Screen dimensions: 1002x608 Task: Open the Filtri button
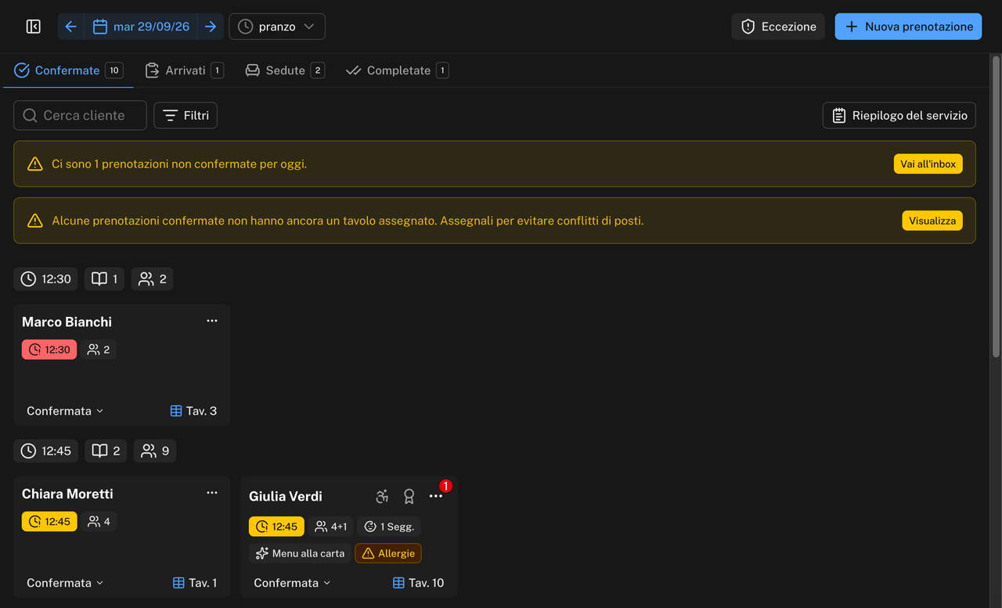click(186, 115)
